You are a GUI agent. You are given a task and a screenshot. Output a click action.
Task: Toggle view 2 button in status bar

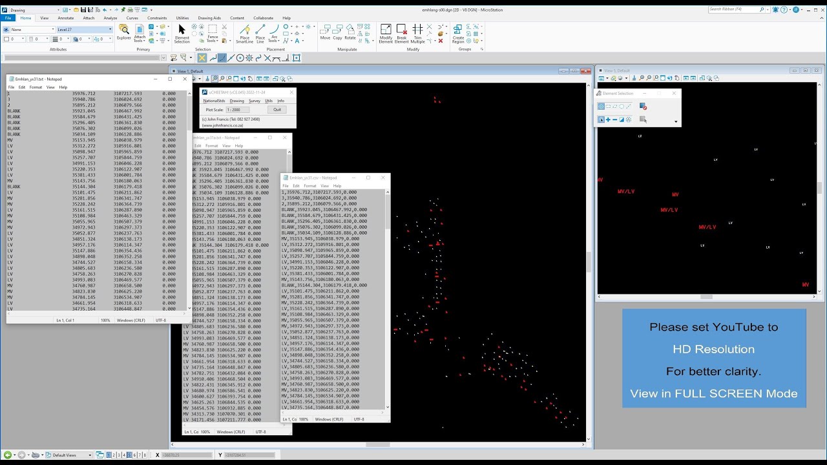click(x=114, y=455)
